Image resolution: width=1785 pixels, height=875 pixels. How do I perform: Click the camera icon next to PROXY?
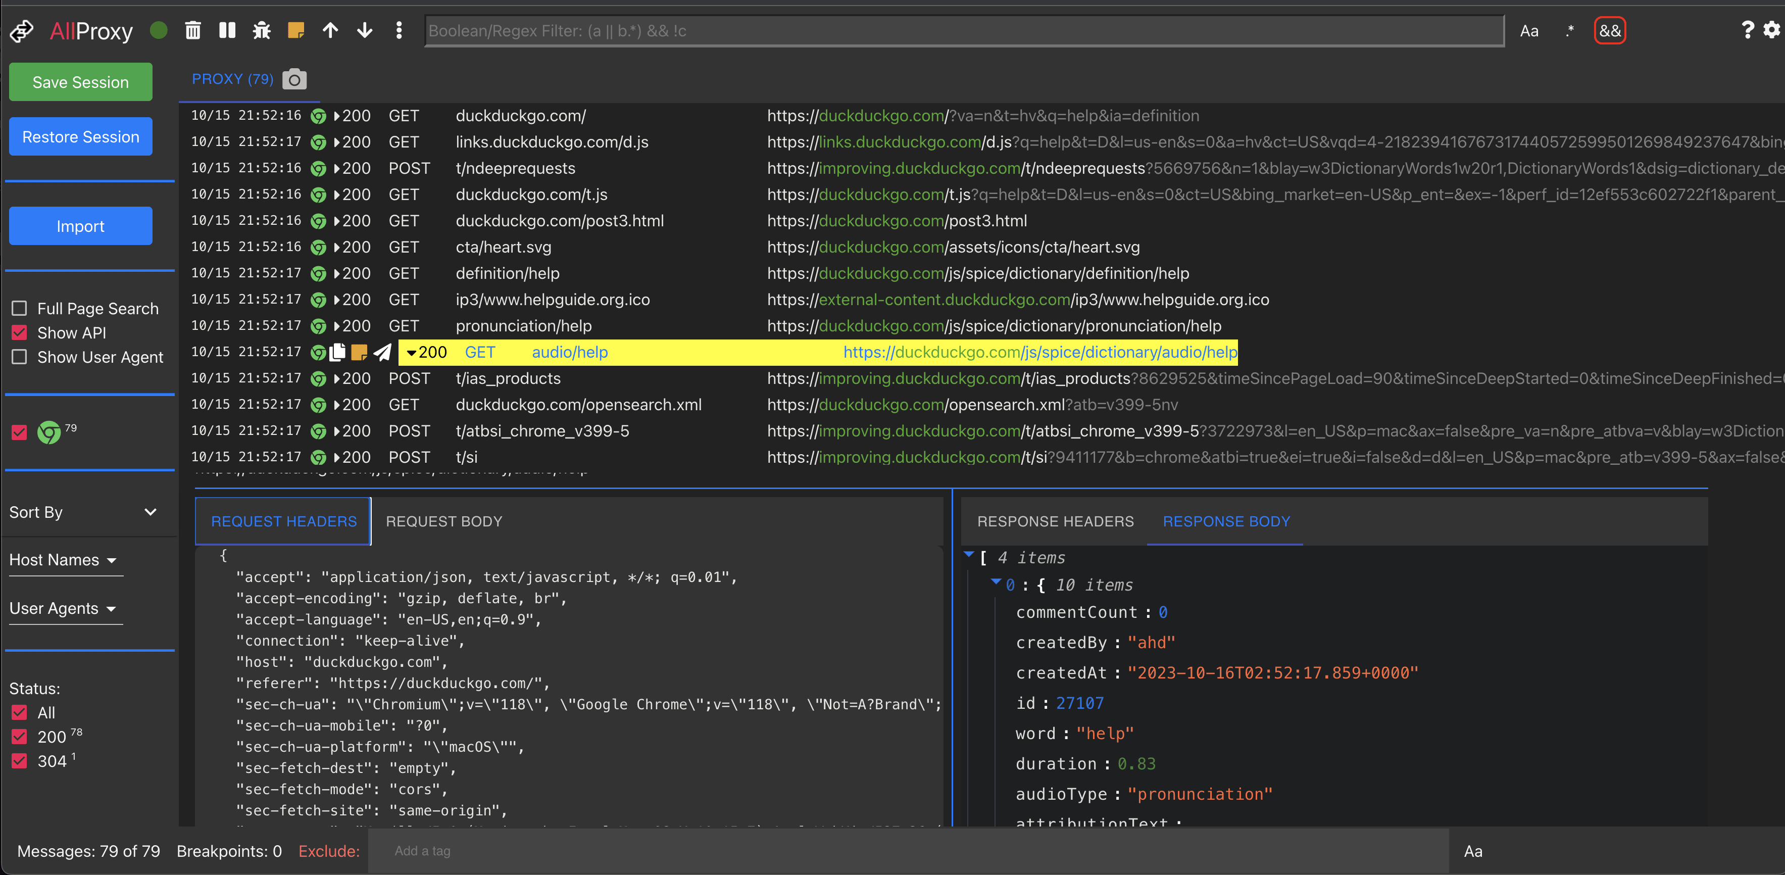293,79
